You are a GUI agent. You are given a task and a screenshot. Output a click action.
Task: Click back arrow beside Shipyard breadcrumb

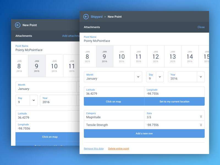(x=86, y=17)
